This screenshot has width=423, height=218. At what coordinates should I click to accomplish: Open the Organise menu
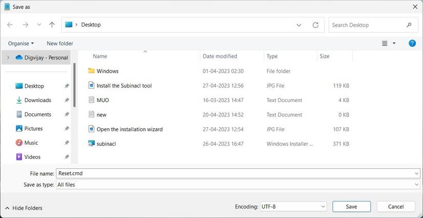tap(21, 44)
